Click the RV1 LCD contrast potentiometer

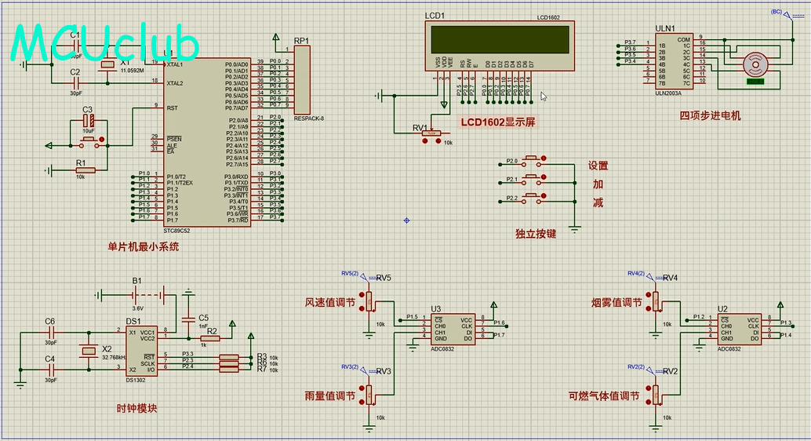click(x=430, y=134)
